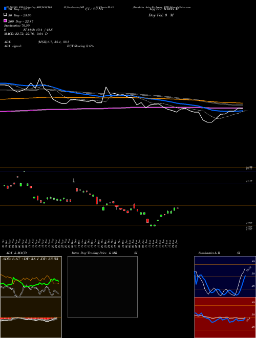Click the magenta 200 Day legend swatch
Screen dimensions: 256x338
(x=5, y=20)
